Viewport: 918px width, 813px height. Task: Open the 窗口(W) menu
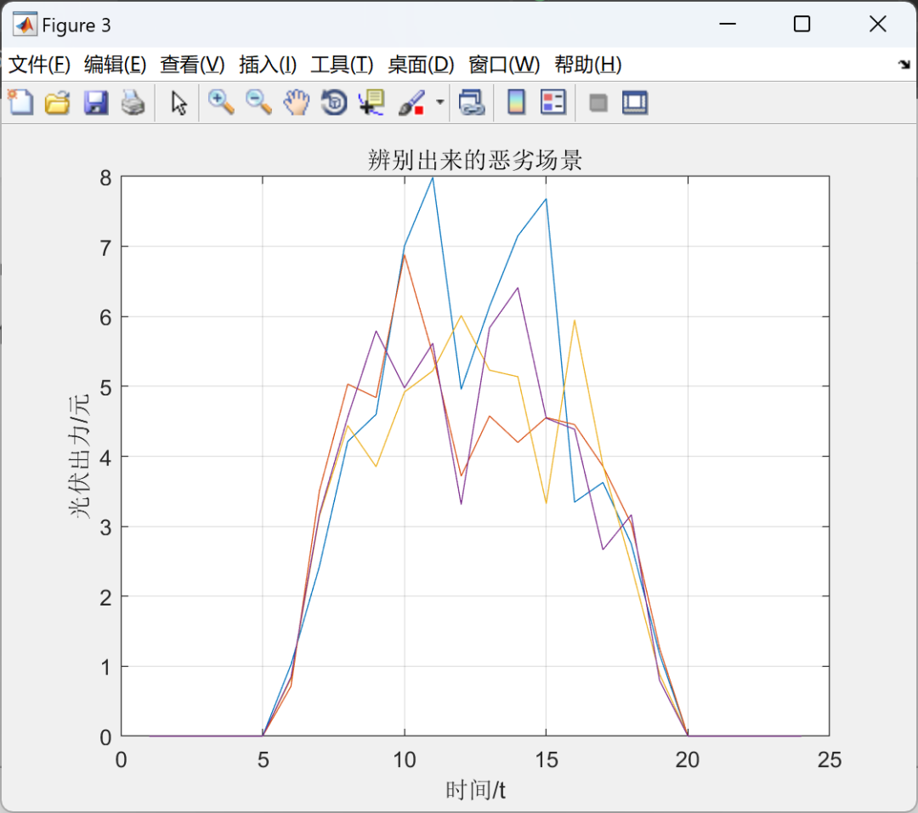(x=504, y=65)
